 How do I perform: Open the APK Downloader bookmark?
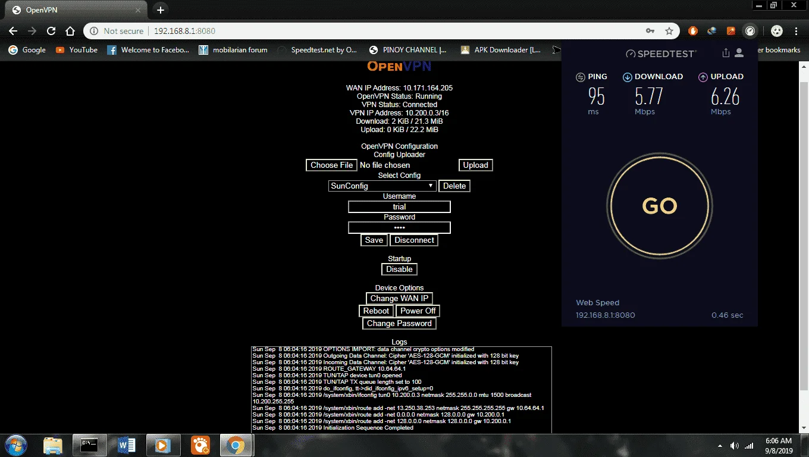tap(501, 50)
